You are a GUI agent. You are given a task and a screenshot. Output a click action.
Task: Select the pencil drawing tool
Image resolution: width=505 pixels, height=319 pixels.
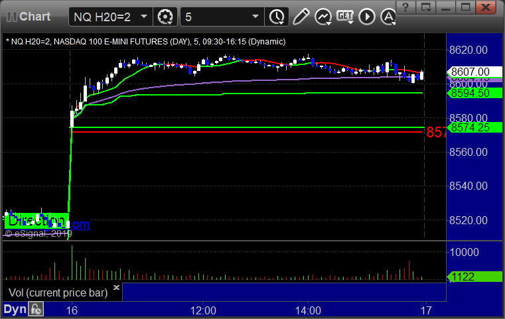pos(301,17)
